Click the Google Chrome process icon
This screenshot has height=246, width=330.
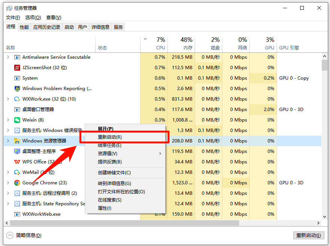click(x=17, y=183)
